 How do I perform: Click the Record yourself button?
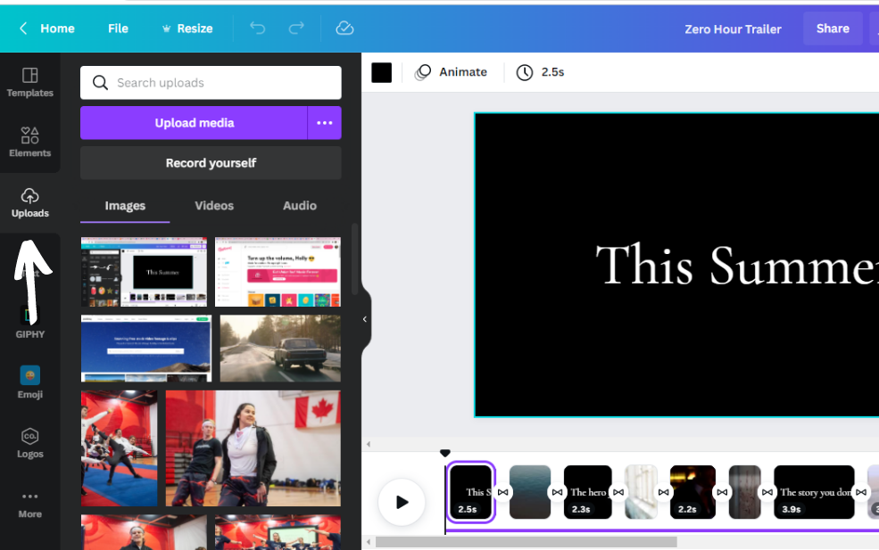point(211,163)
